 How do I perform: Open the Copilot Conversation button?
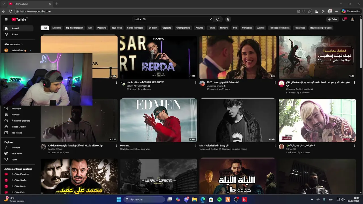tap(351, 11)
